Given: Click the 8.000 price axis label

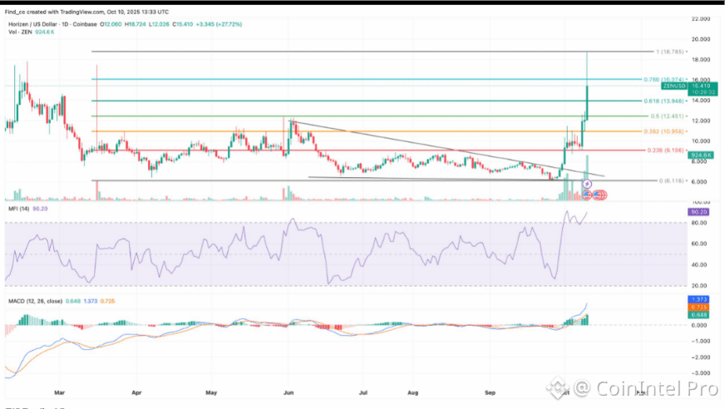Looking at the screenshot, I should pyautogui.click(x=701, y=161).
